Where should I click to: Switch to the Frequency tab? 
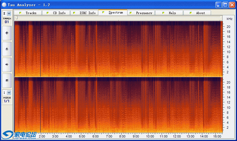pyautogui.click(x=141, y=13)
